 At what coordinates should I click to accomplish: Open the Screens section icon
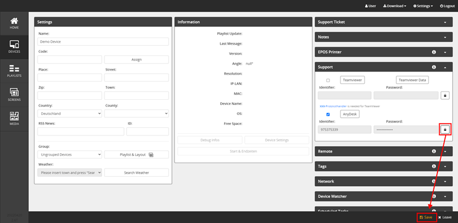[14, 95]
